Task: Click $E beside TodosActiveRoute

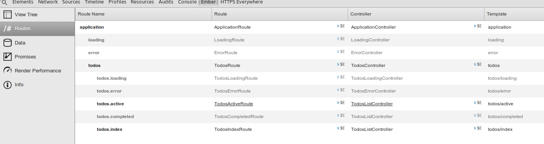Action: (341, 103)
